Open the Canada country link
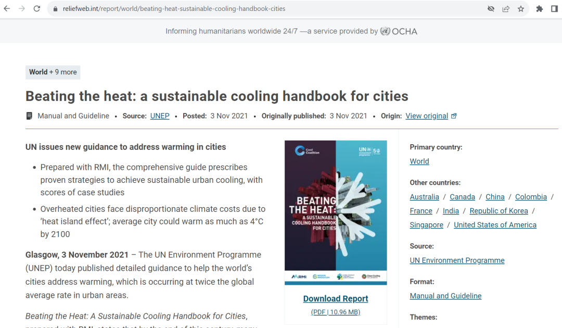The image size is (562, 328). tap(463, 197)
